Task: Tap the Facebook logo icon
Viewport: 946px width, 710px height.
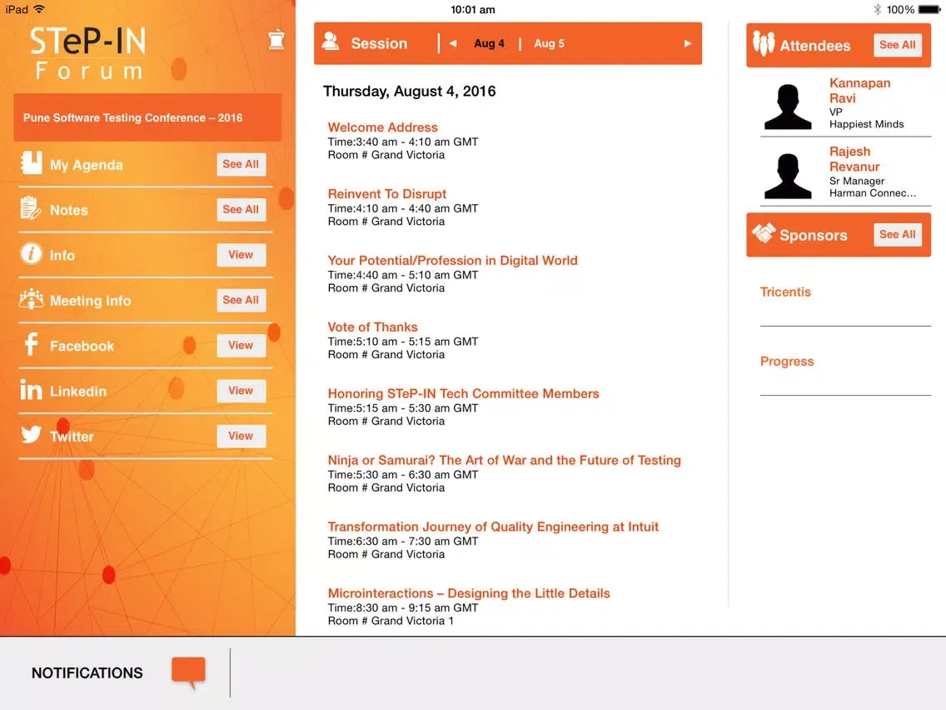Action: click(31, 344)
